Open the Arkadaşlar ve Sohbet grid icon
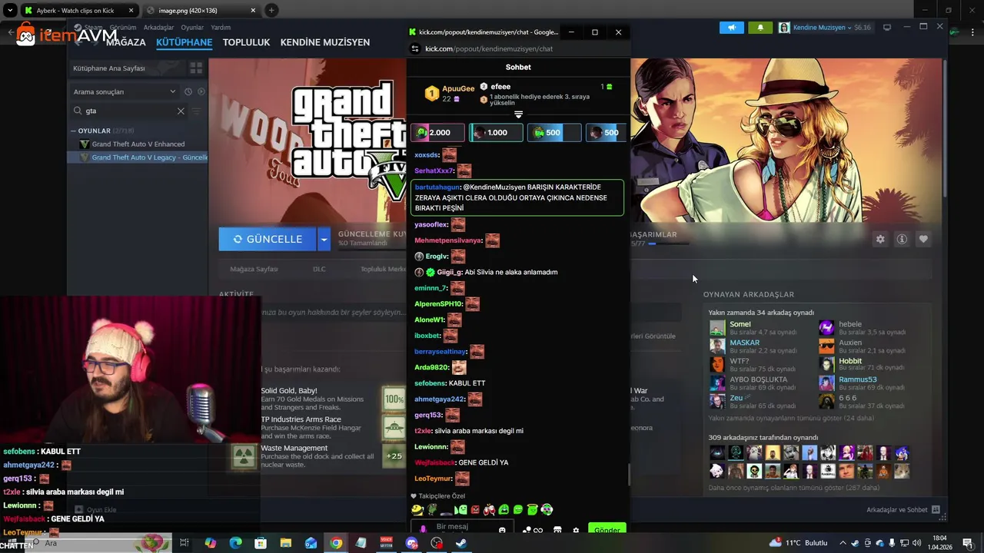Image resolution: width=984 pixels, height=553 pixels. tap(936, 509)
